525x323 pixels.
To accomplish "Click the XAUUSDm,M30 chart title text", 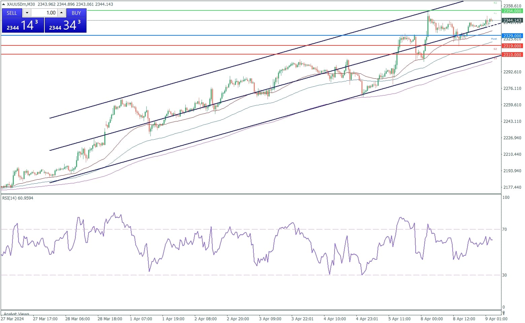I will point(21,4).
